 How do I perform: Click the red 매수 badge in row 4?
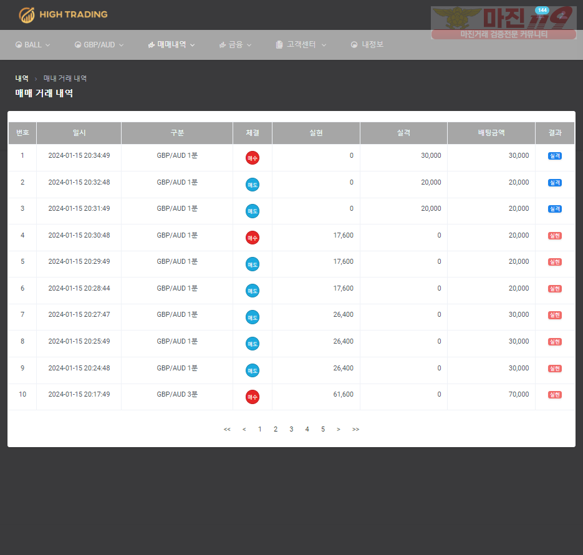click(253, 238)
